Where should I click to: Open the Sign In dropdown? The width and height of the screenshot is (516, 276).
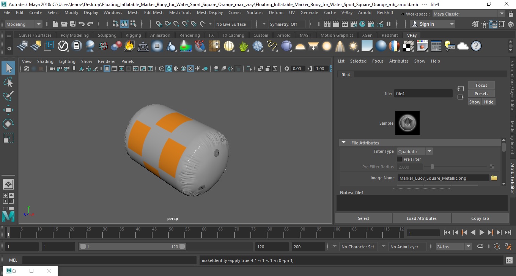coord(433,24)
